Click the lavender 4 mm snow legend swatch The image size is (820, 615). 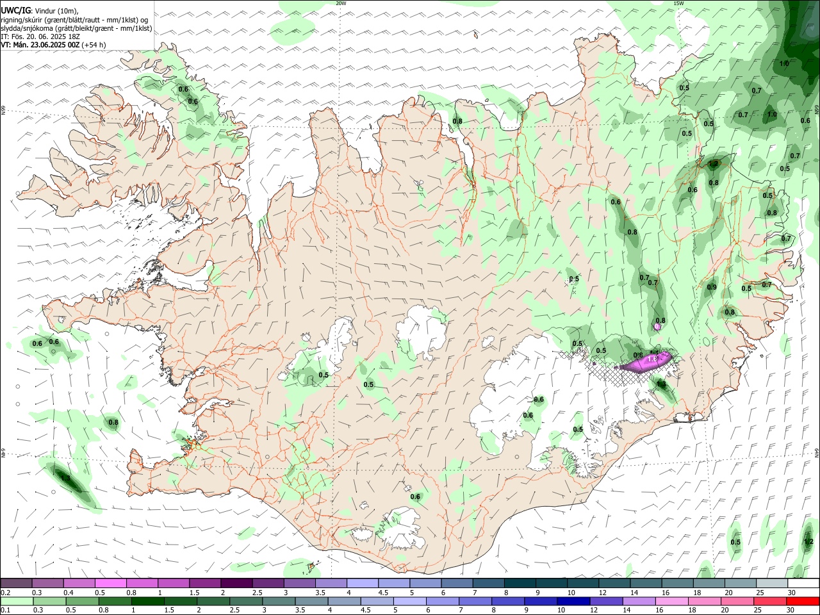363,583
